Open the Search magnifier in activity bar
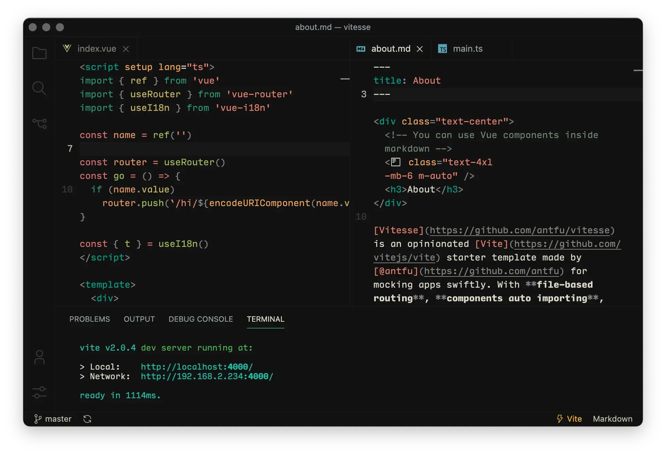Screen dimensions: 666x455 pos(39,88)
